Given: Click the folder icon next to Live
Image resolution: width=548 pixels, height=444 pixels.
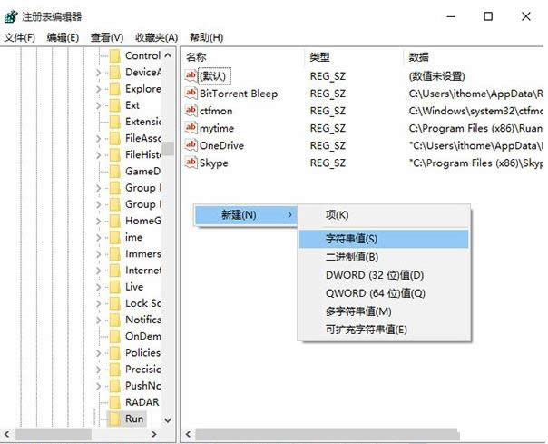Looking at the screenshot, I should coord(114,287).
